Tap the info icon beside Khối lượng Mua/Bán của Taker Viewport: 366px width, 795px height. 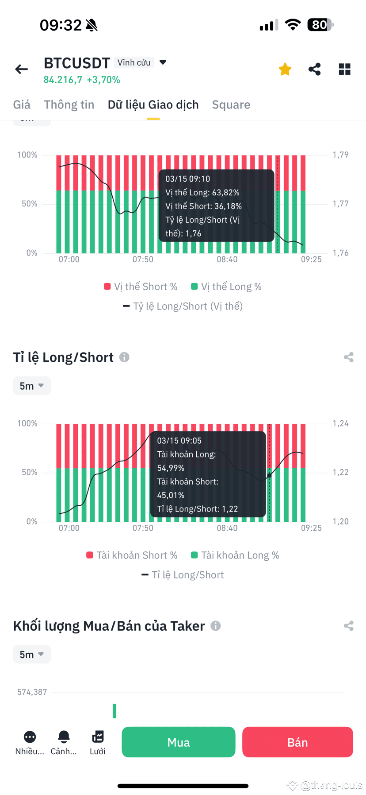[x=216, y=626]
